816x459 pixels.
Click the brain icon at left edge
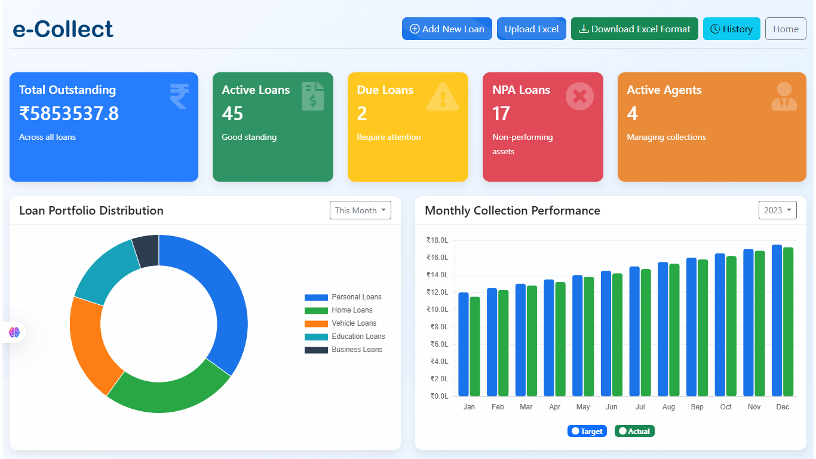click(14, 332)
